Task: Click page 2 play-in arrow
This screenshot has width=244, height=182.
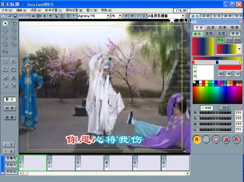Action: pyautogui.click(x=49, y=158)
